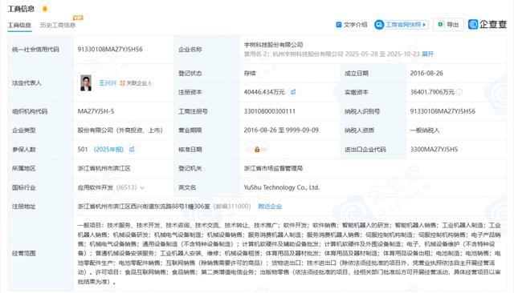The image size is (514, 293).
Task: Select the 工商信息 tab
Action: pyautogui.click(x=19, y=25)
